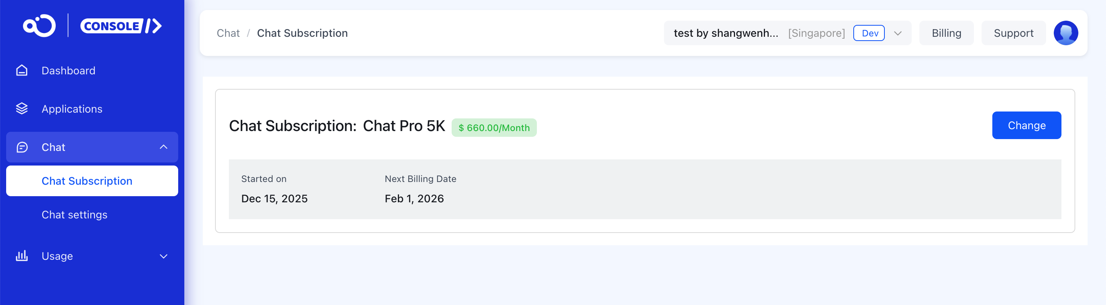Click the circular logo icon in sidebar
Image resolution: width=1106 pixels, height=305 pixels.
39,26
